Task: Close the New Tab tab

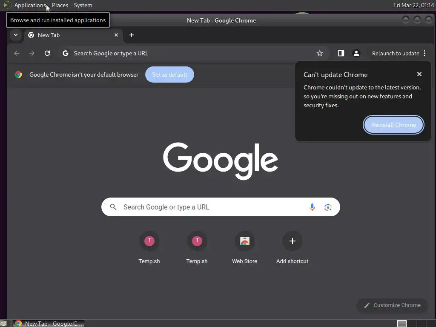Action: click(116, 35)
